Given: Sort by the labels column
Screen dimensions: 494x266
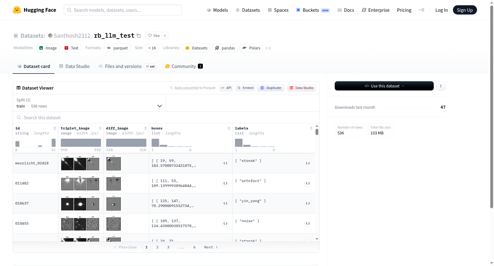Looking at the screenshot, I should pos(311,128).
